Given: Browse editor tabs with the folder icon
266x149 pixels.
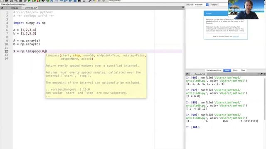Looking at the screenshot, I should pos(2,8).
